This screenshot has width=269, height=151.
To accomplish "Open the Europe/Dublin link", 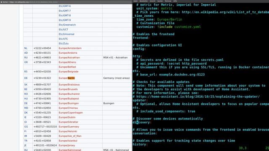I will (67, 117).
